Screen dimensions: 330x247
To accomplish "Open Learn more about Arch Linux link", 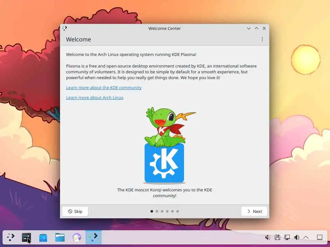I will [95, 98].
